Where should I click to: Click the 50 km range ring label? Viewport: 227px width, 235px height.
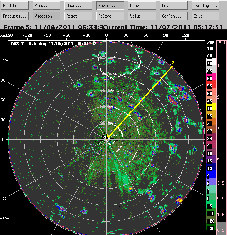tap(107, 107)
